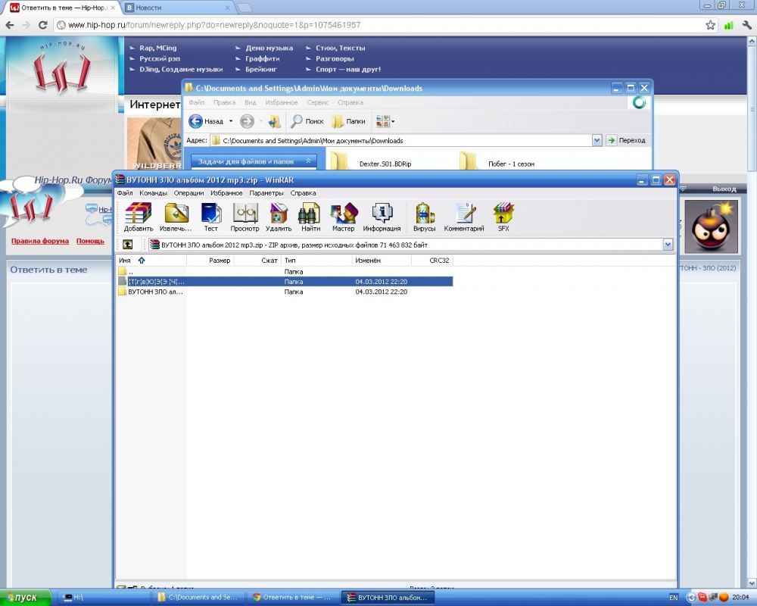Click Back (Назад) in the Explorer window
The image size is (757, 606).
[x=206, y=121]
